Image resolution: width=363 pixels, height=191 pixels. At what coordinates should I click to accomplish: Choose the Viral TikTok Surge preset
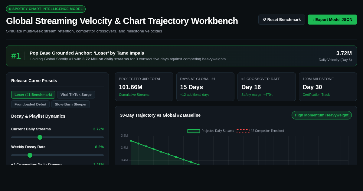click(x=76, y=95)
